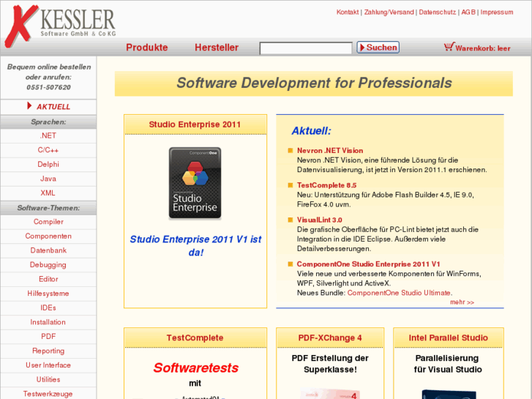Select Java language category

(x=48, y=179)
